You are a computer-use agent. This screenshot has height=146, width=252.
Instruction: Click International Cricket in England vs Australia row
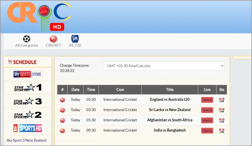120,100
